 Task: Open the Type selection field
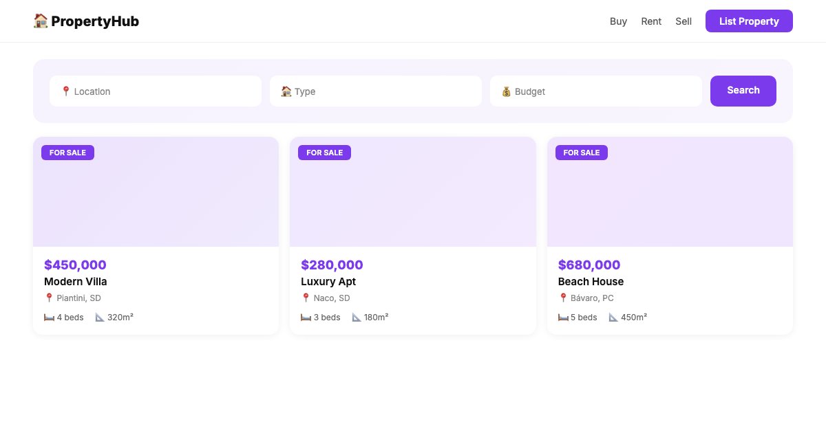pos(376,91)
